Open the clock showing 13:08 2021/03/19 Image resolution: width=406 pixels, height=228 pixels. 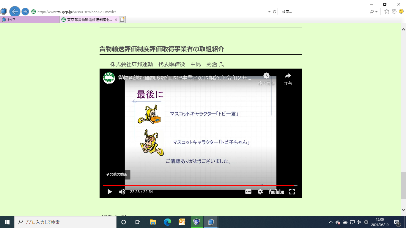380,222
